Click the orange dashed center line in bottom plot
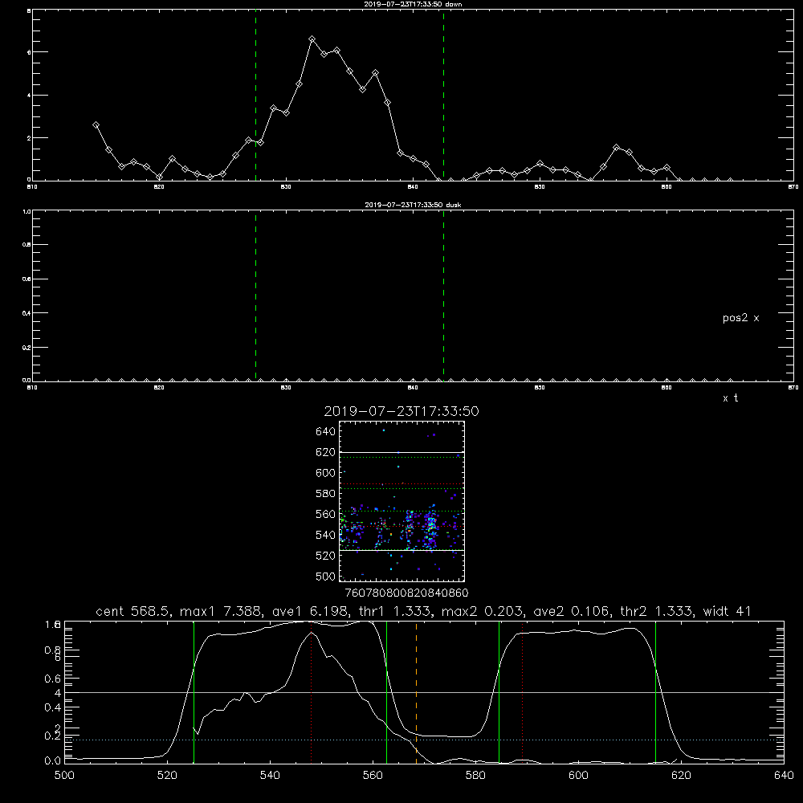The image size is (803, 803). [x=416, y=692]
